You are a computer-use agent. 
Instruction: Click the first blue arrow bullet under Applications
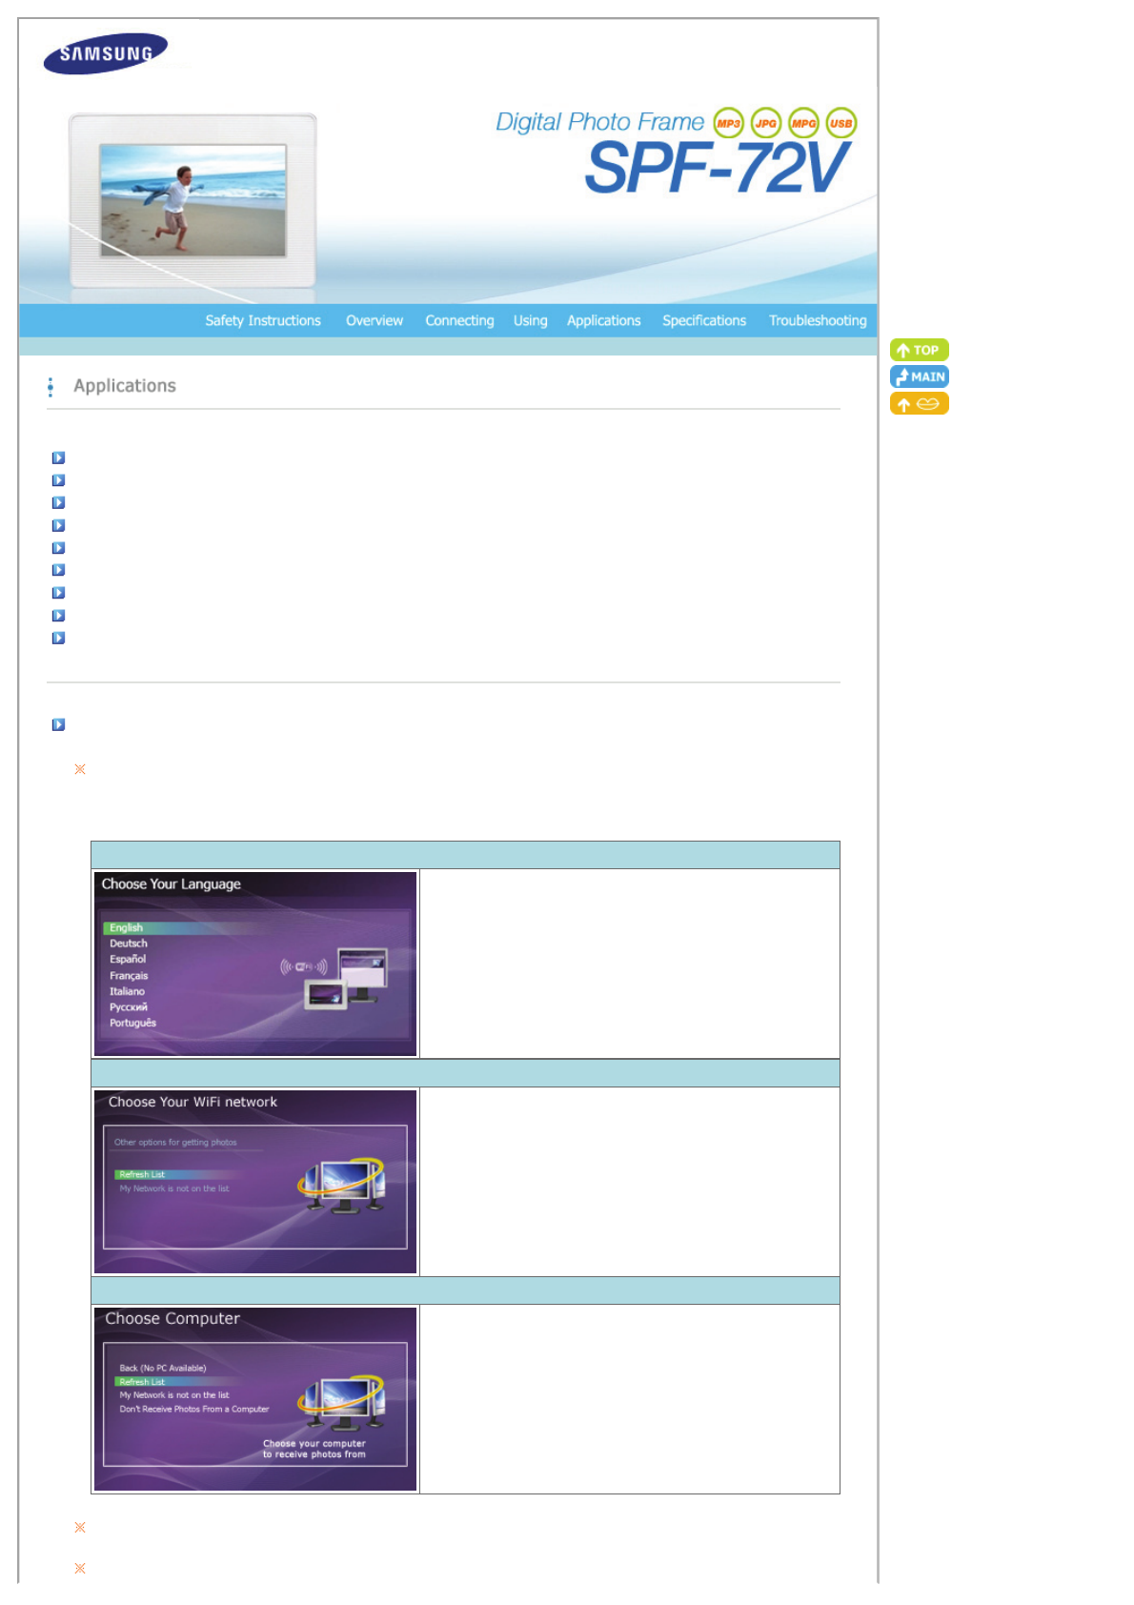(58, 457)
